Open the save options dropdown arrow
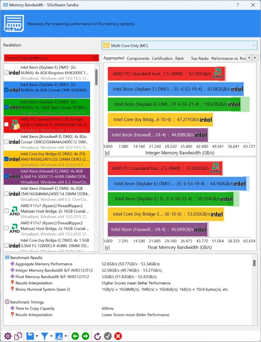This screenshot has height=342, width=261. 37,336
